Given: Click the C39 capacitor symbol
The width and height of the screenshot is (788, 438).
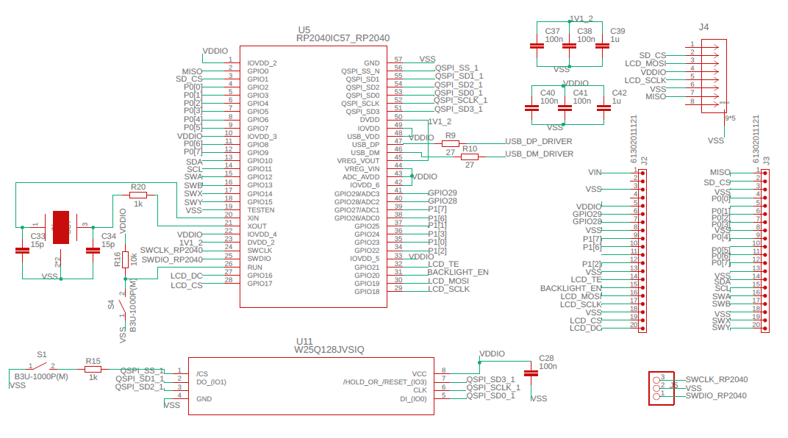Looking at the screenshot, I should coord(602,46).
